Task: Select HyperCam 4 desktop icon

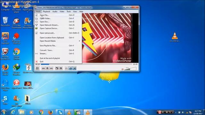Action: coord(16,84)
